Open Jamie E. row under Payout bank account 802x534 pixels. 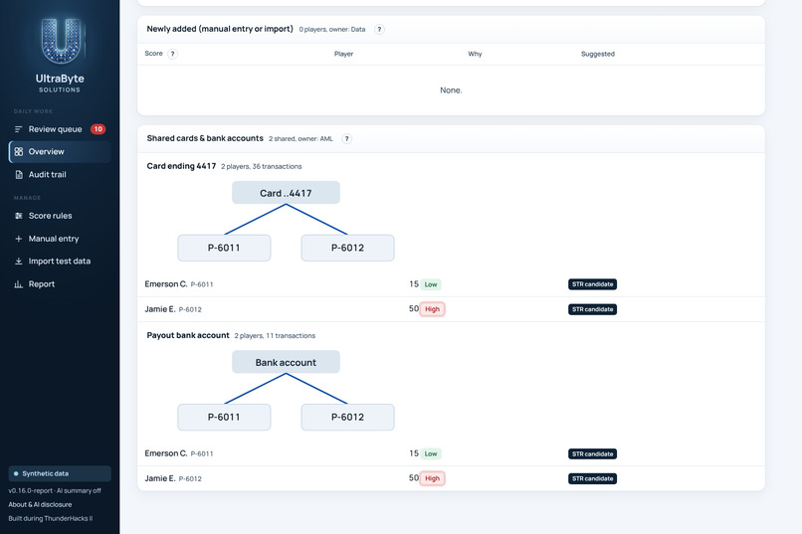[451, 478]
